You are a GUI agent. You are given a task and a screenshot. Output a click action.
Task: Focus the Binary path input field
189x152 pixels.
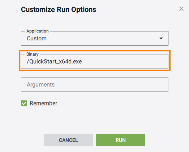[x=95, y=61]
